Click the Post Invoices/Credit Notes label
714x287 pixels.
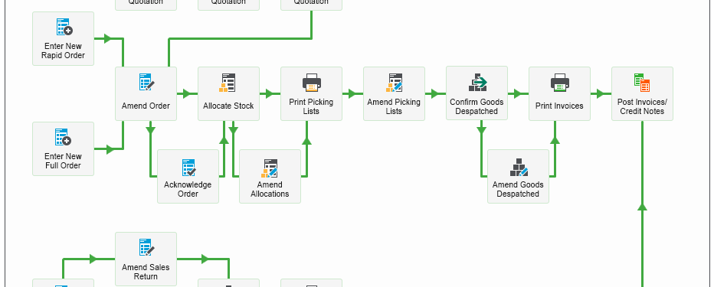tap(642, 106)
